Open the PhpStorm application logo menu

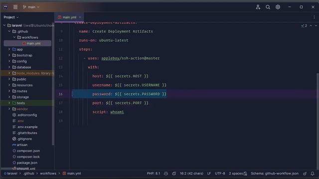click(x=5, y=7)
